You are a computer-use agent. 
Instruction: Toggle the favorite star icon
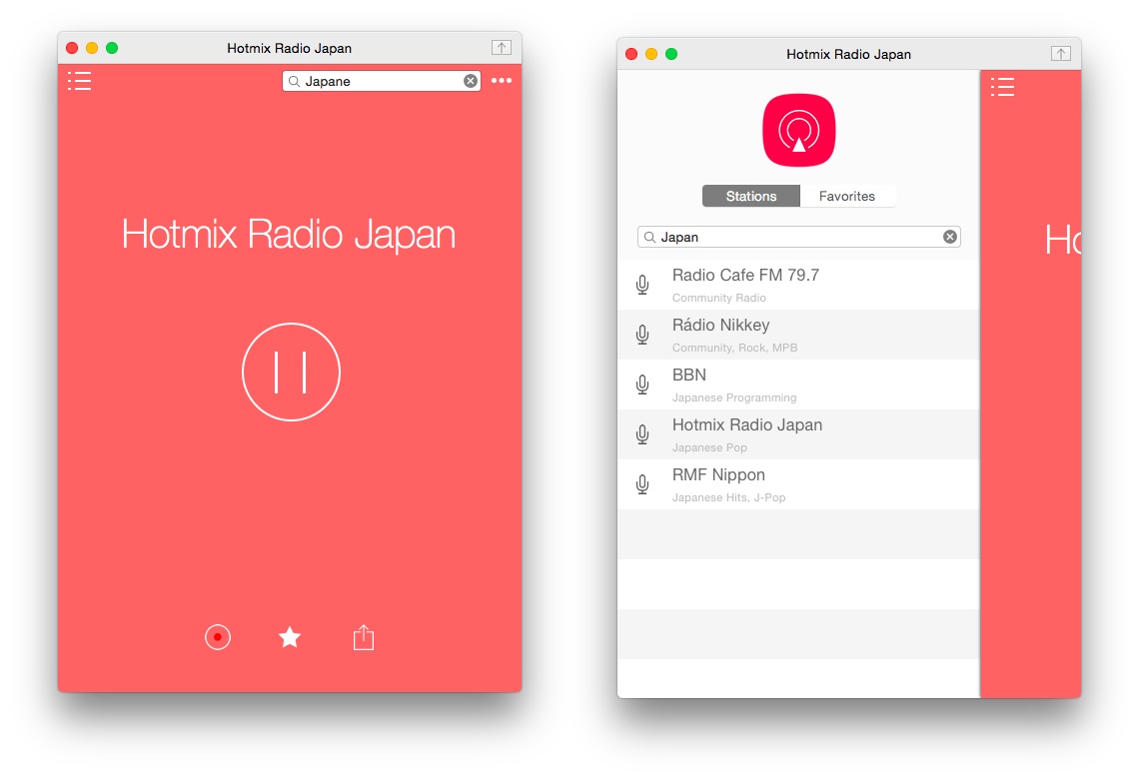click(x=290, y=637)
